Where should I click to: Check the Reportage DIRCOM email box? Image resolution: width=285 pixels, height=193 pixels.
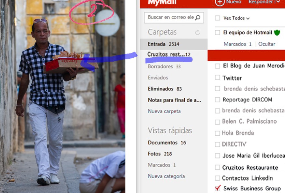217,100
